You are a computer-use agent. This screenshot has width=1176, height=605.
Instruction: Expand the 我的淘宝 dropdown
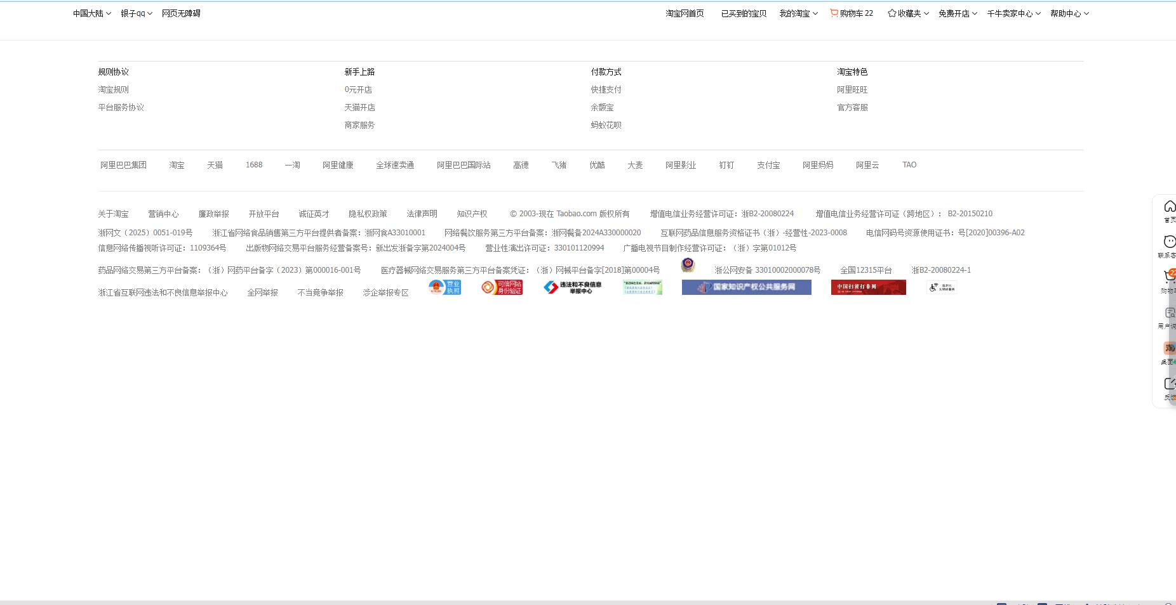tap(799, 13)
